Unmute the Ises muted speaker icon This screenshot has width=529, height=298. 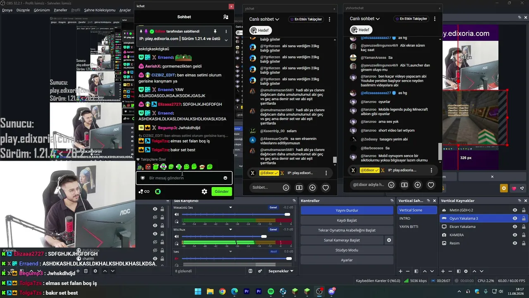177,259
